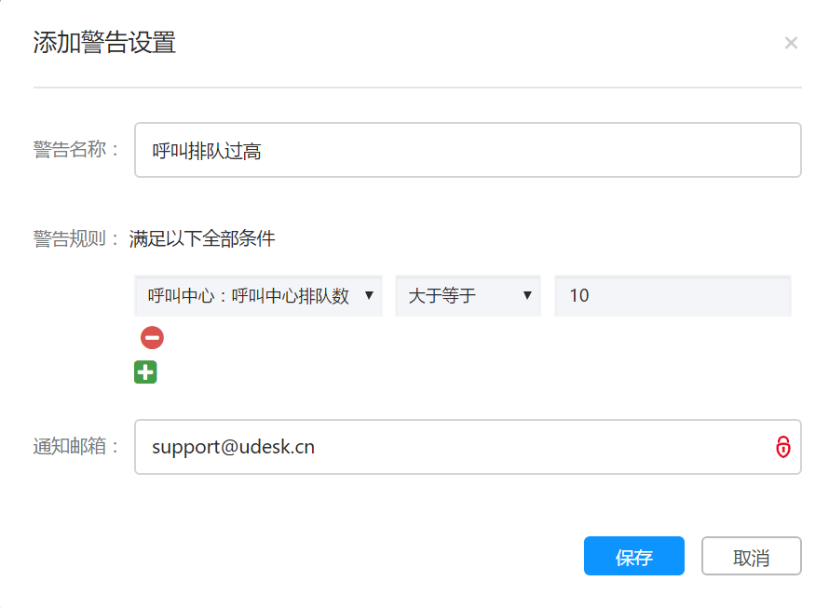This screenshot has height=608, width=829.
Task: Add a new condition with green plus icon
Action: [x=145, y=372]
